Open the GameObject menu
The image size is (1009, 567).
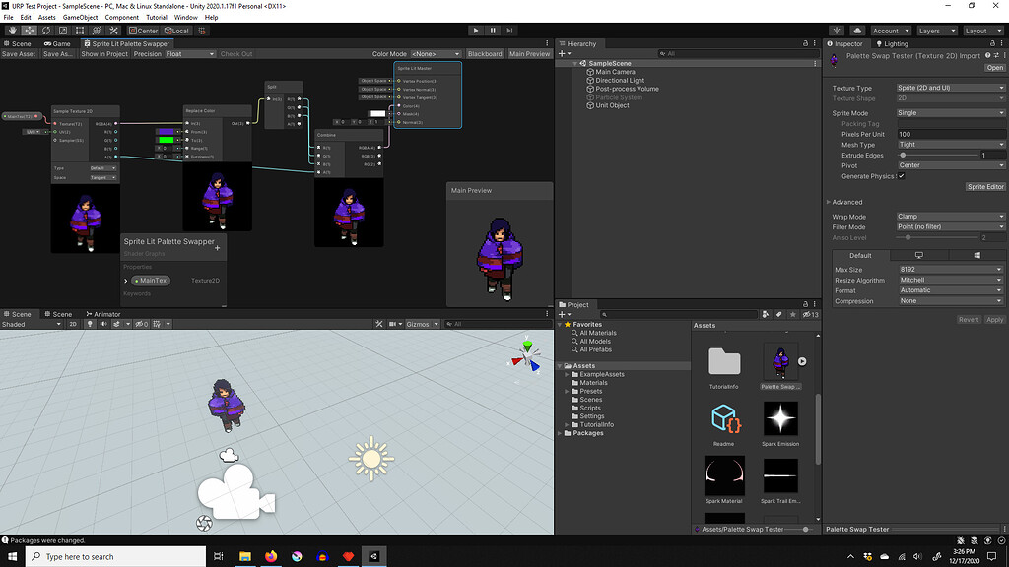click(79, 17)
